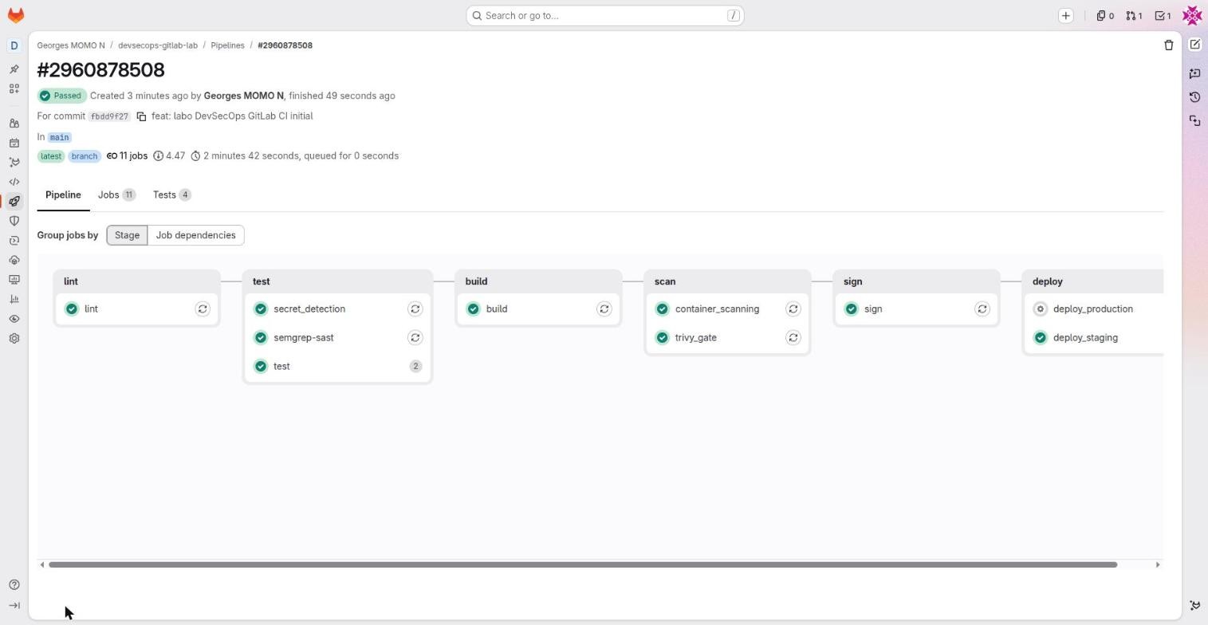
Task: Group jobs by Stage
Action: 127,235
